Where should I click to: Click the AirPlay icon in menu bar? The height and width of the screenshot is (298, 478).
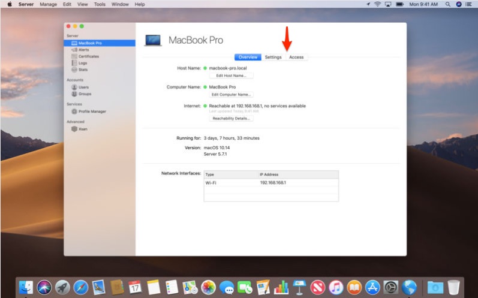point(388,4)
